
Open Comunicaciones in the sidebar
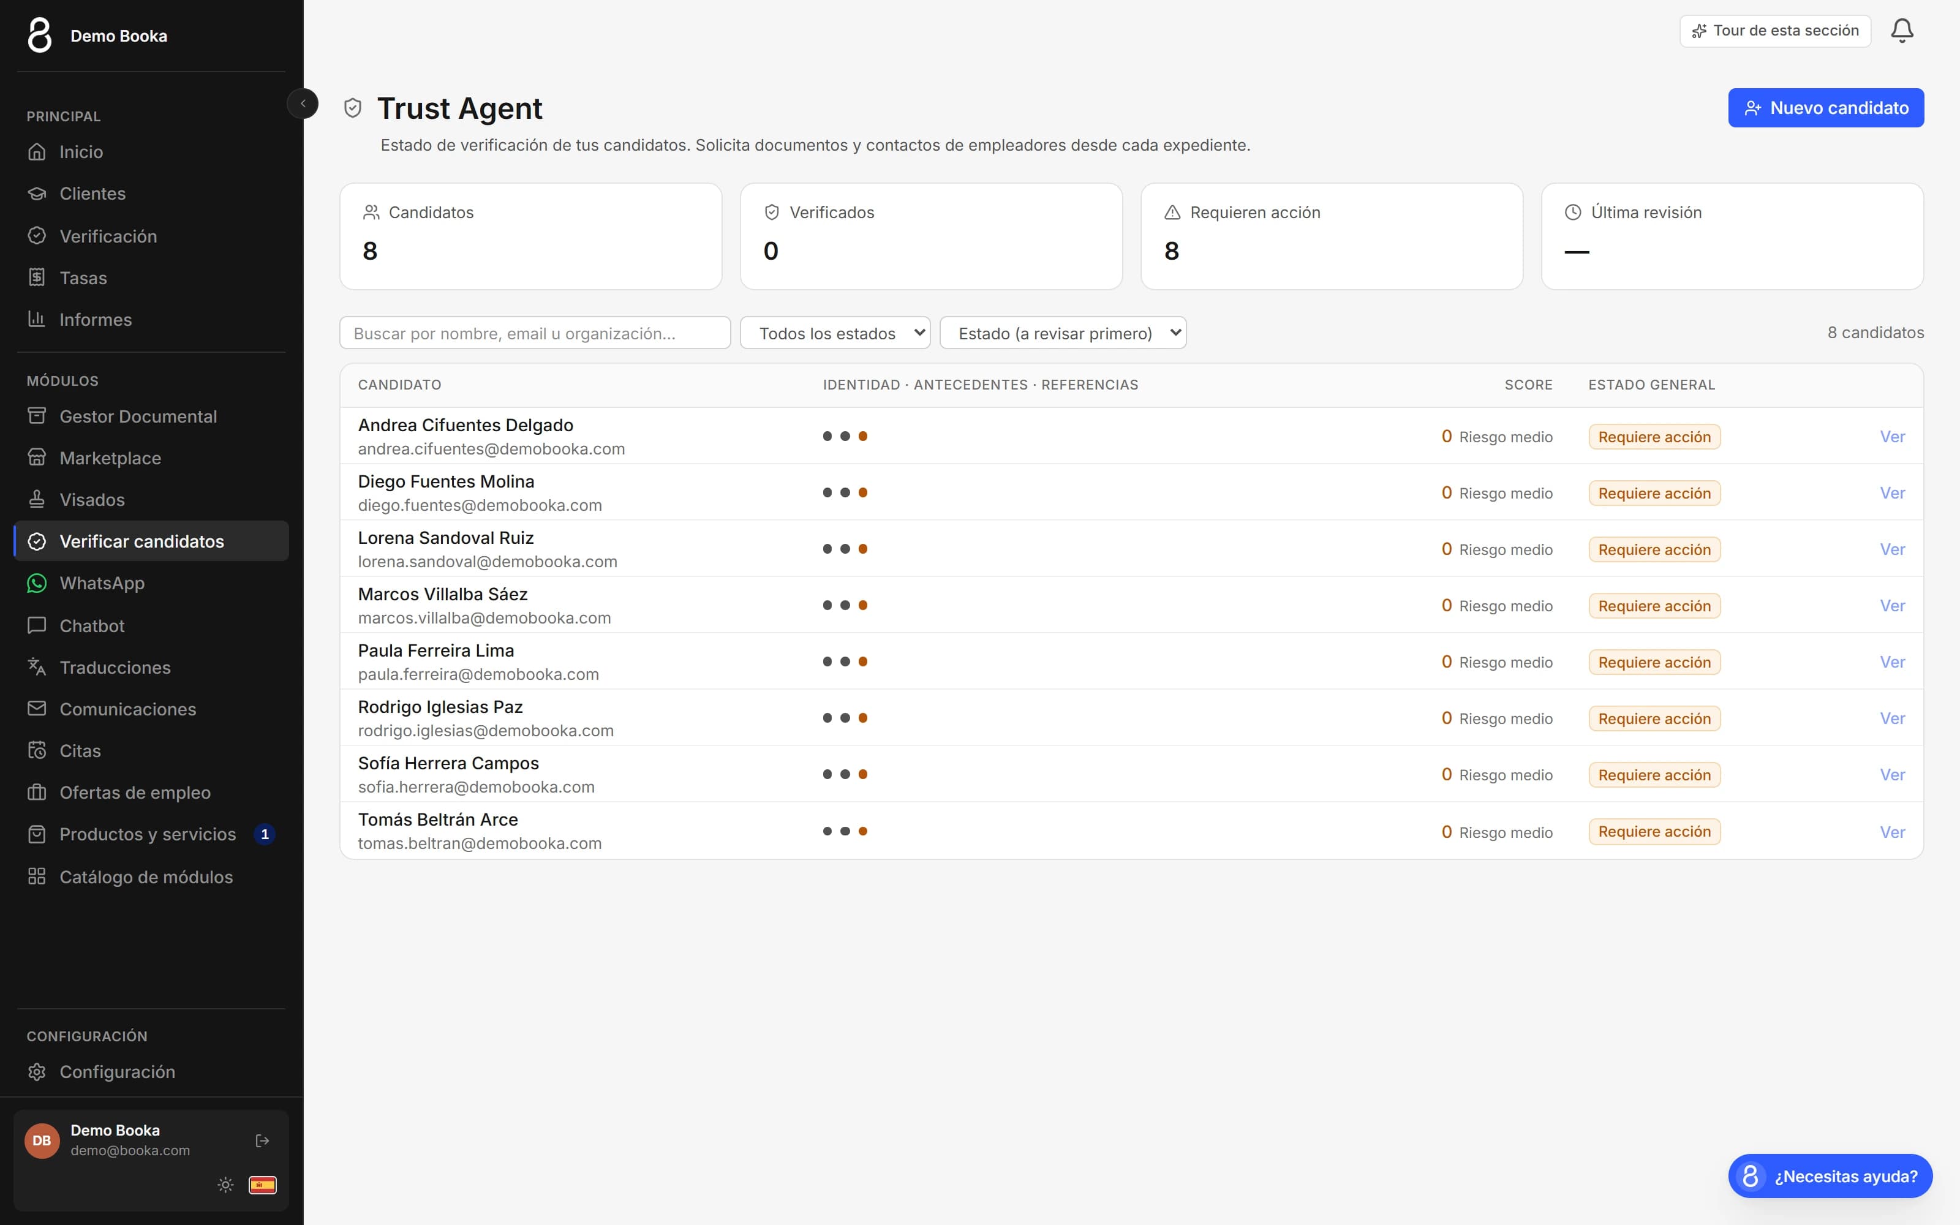(x=151, y=709)
